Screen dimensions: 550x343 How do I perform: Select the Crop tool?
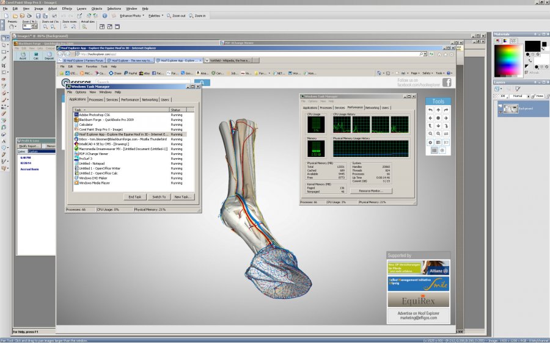click(x=4, y=65)
